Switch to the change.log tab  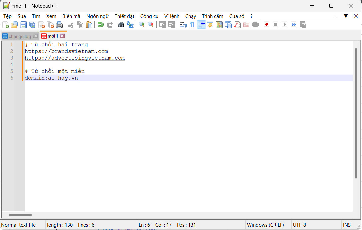click(20, 36)
